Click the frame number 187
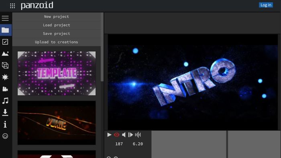 119,144
